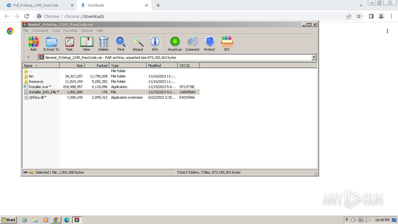Open the Comment tool
Viewport: 398px width, 224px height.
coord(192,44)
